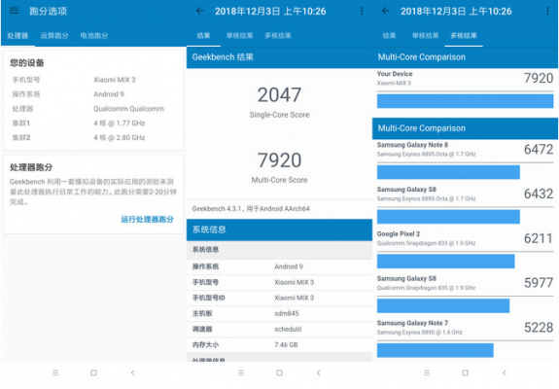This screenshot has height=389, width=559.
Task: Start the benchmark via 运行处理器跑分
Action: pyautogui.click(x=147, y=219)
